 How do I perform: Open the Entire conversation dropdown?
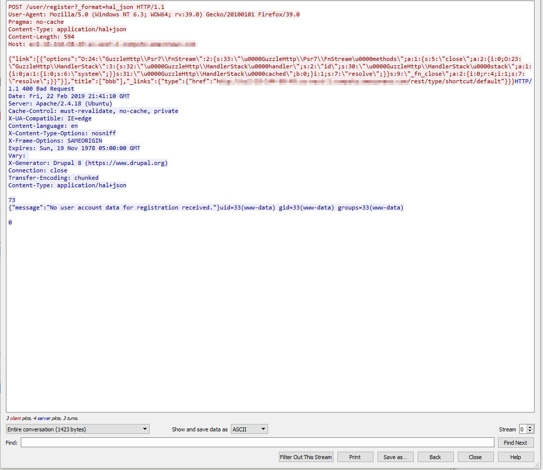click(x=77, y=429)
